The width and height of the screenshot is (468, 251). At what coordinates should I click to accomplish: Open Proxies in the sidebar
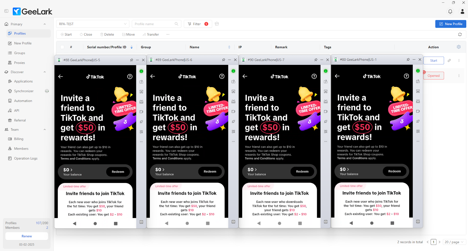[x=28, y=63]
